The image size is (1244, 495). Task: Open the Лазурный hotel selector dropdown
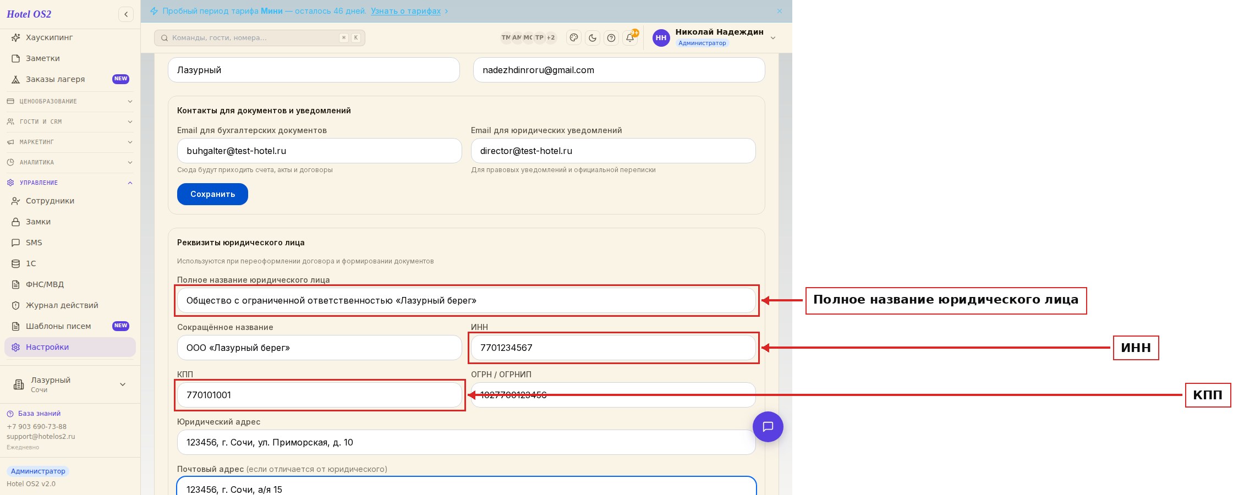70,384
